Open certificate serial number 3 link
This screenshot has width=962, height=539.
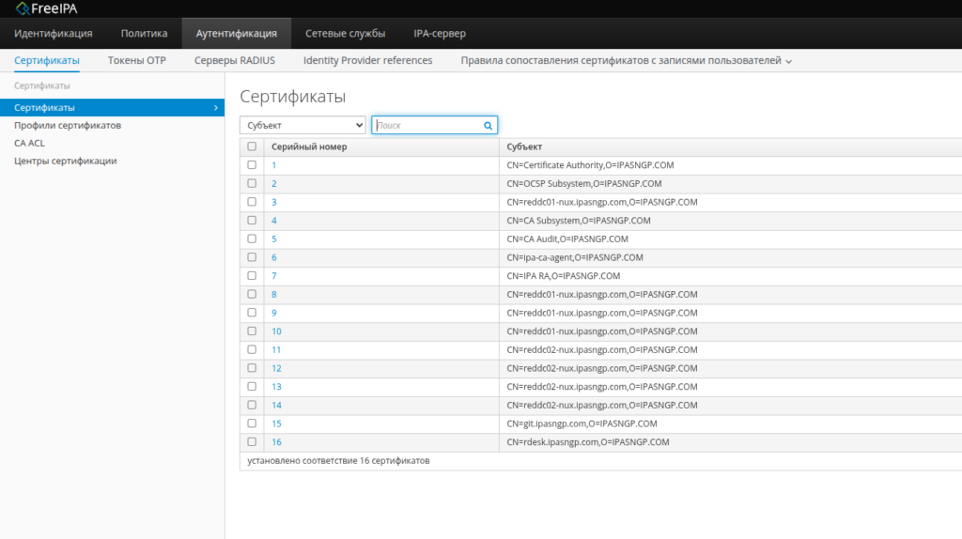pyautogui.click(x=273, y=202)
